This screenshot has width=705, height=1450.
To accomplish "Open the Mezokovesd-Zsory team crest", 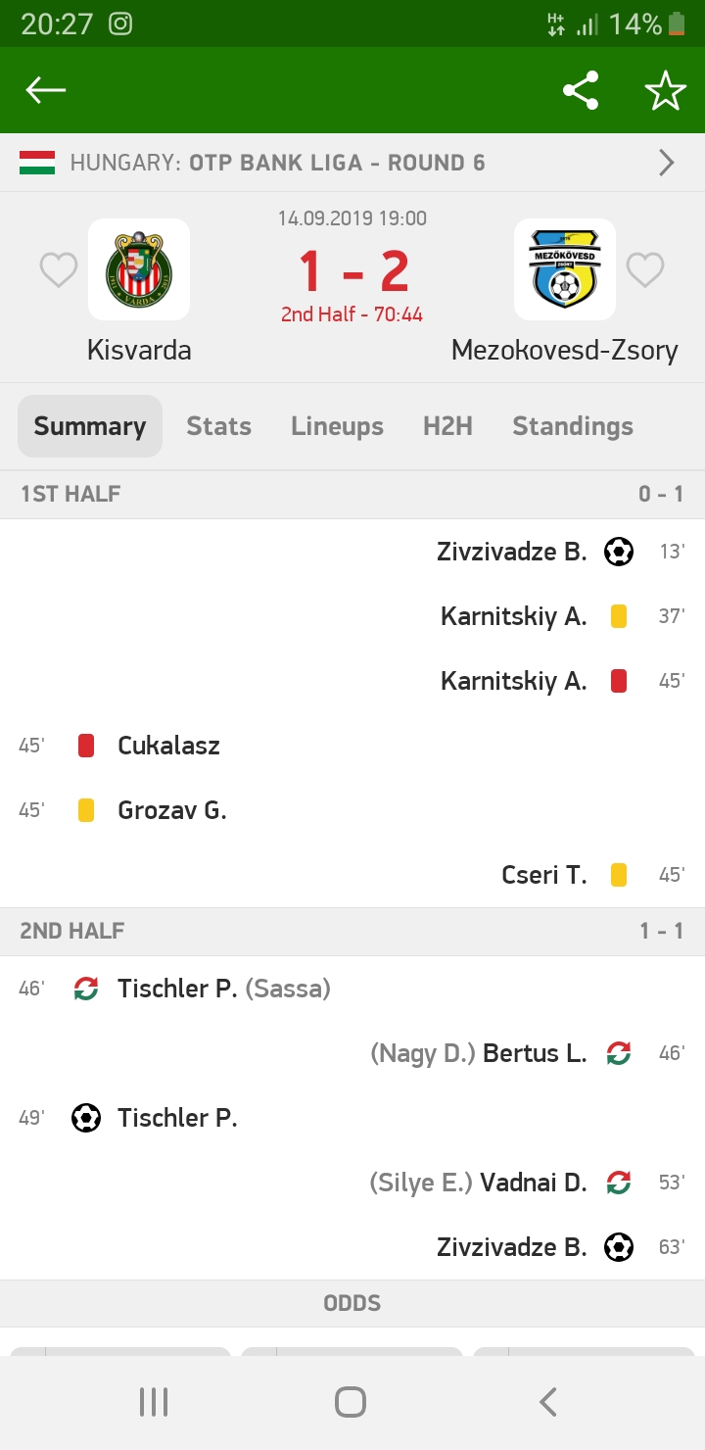I will [x=565, y=269].
